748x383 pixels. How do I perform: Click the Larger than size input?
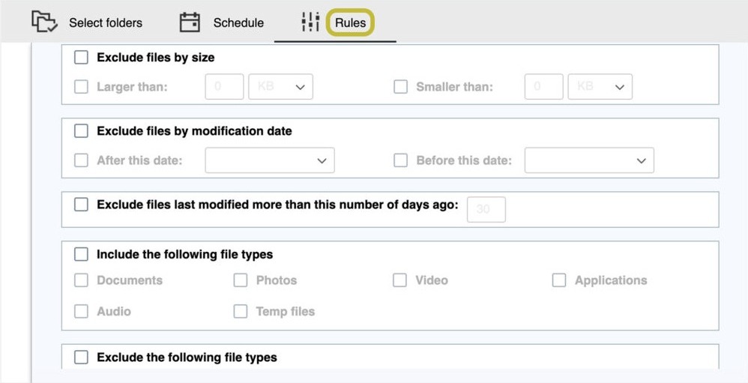[224, 87]
